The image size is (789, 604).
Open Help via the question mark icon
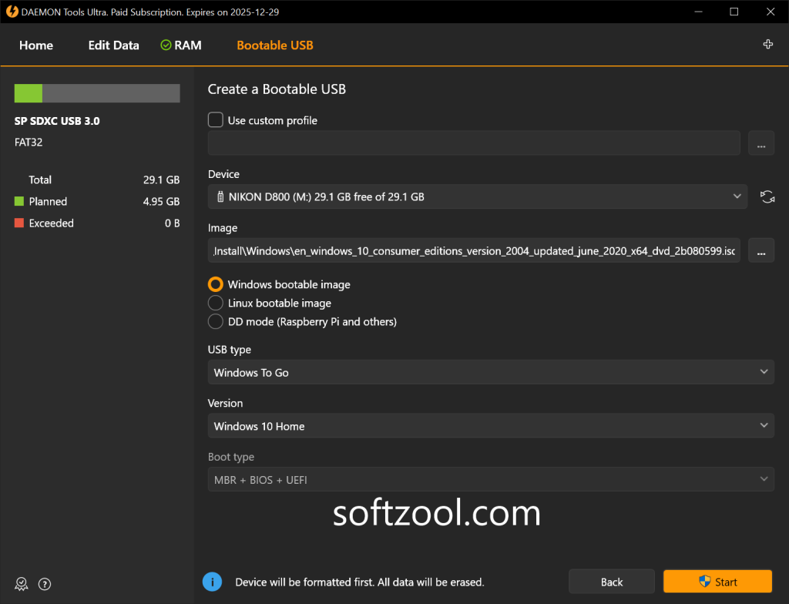(x=44, y=584)
